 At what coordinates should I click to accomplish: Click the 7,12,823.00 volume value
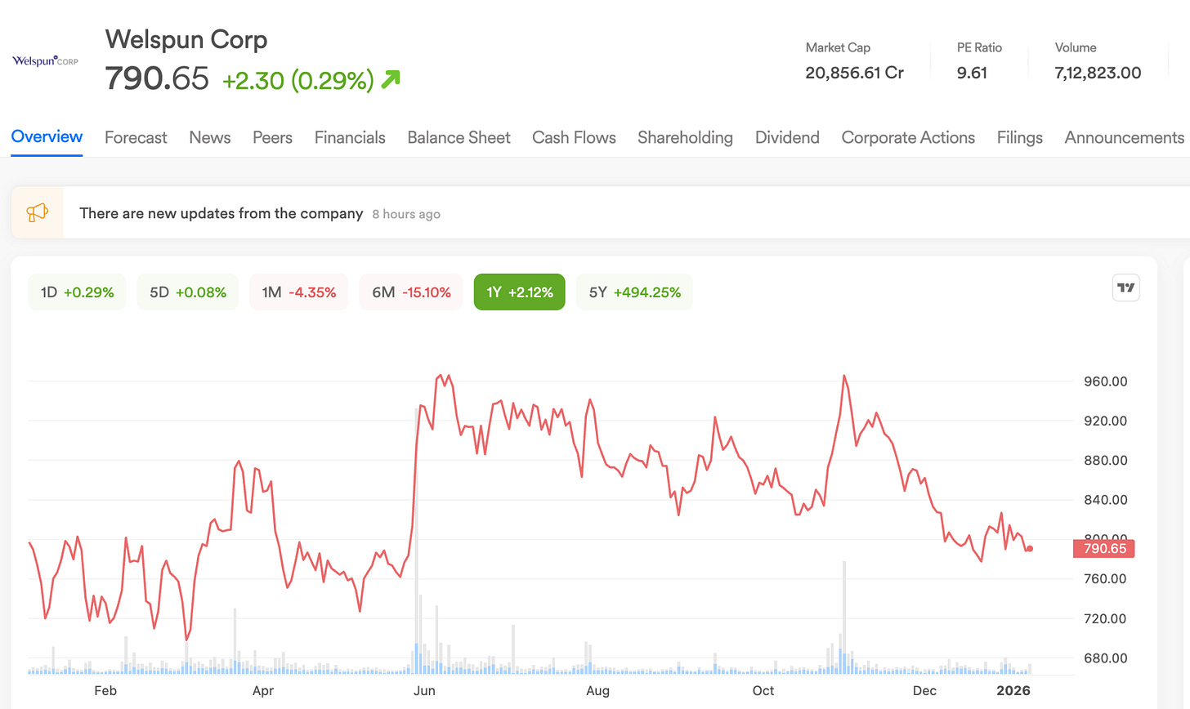pyautogui.click(x=1098, y=73)
